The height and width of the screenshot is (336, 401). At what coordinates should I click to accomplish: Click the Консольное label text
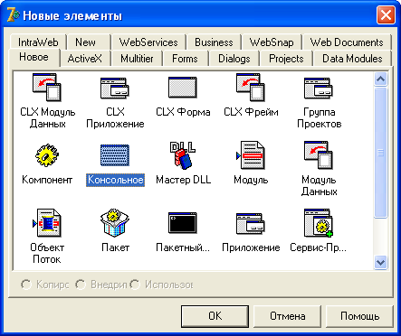click(115, 180)
